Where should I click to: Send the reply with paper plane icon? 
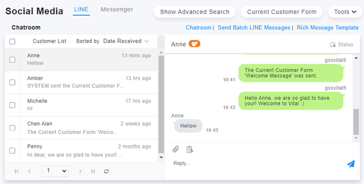[x=351, y=164]
